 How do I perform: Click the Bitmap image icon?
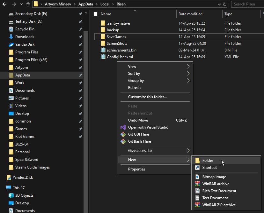tap(197, 177)
